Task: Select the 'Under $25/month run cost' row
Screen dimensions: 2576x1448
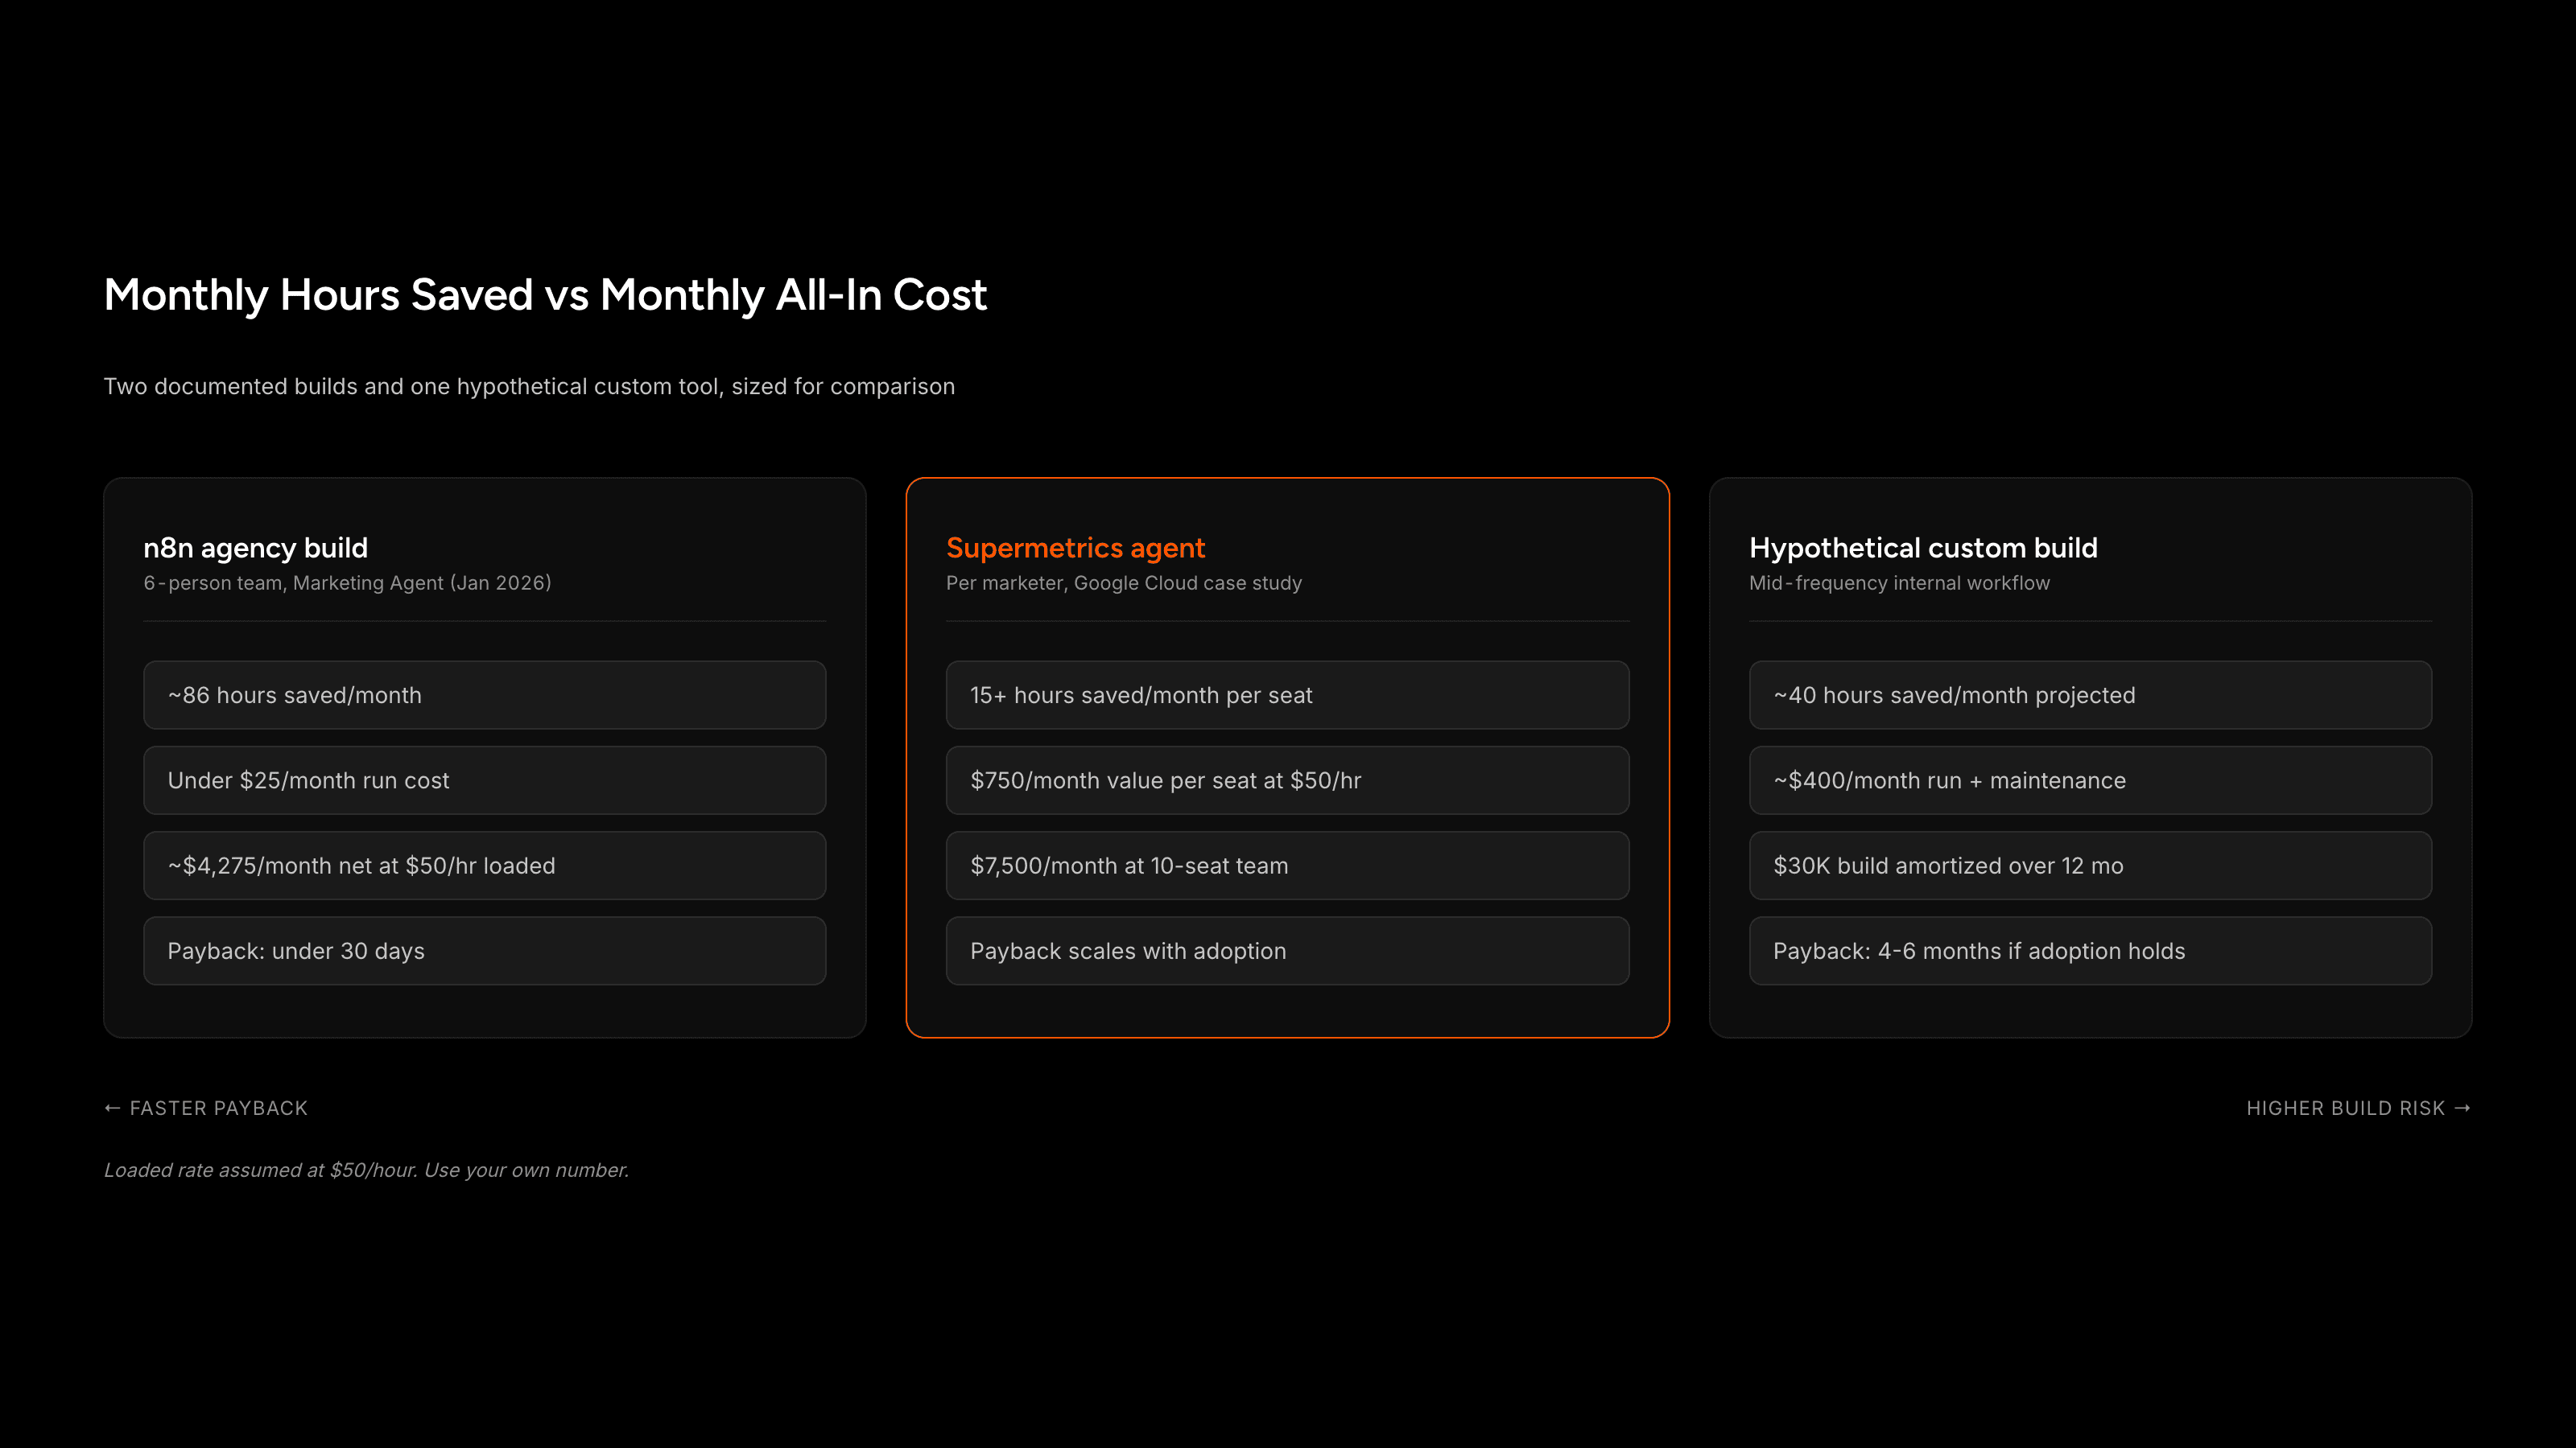Action: pyautogui.click(x=485, y=780)
